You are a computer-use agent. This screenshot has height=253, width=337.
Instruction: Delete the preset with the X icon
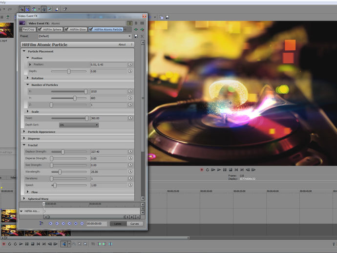coord(142,36)
